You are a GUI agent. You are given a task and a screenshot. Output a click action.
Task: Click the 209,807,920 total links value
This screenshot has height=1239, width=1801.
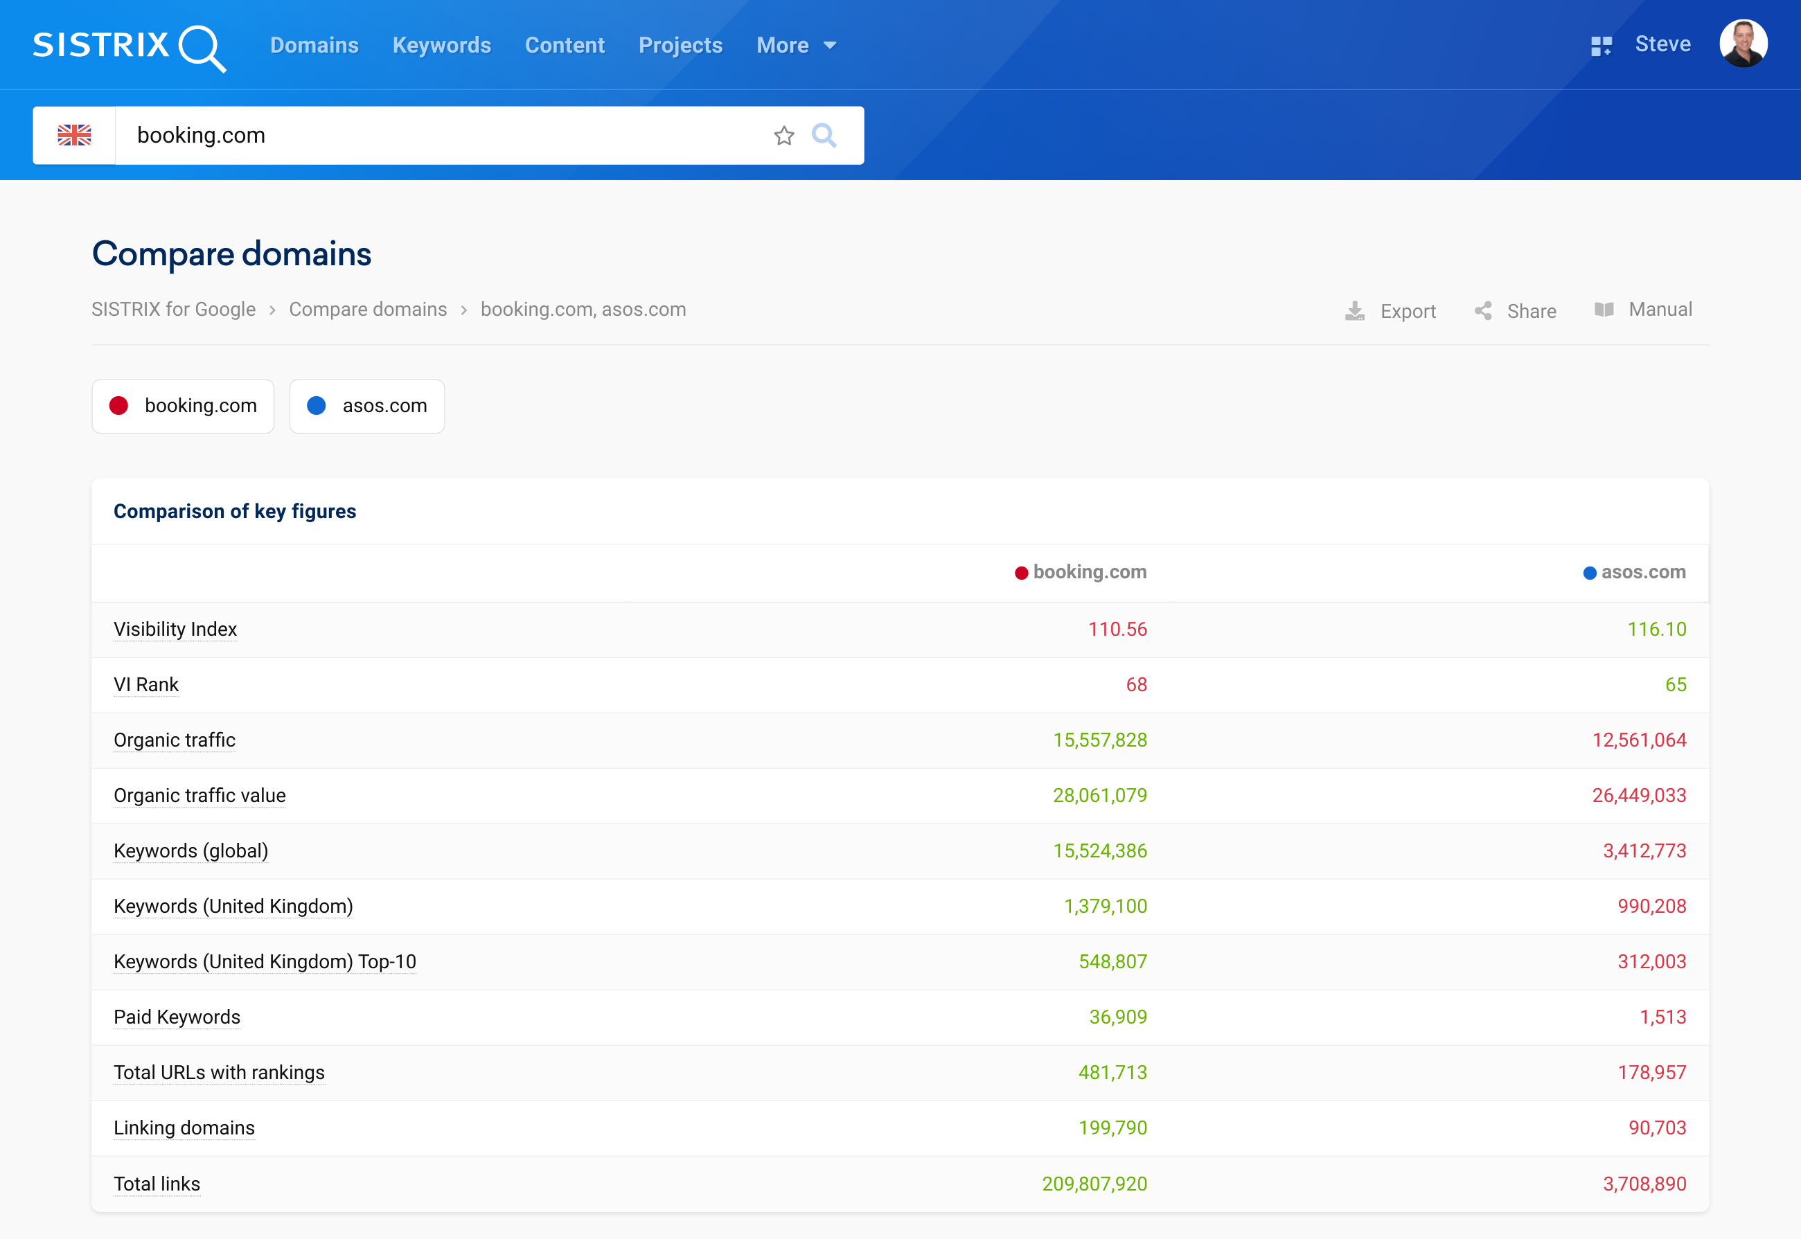pyautogui.click(x=1094, y=1184)
